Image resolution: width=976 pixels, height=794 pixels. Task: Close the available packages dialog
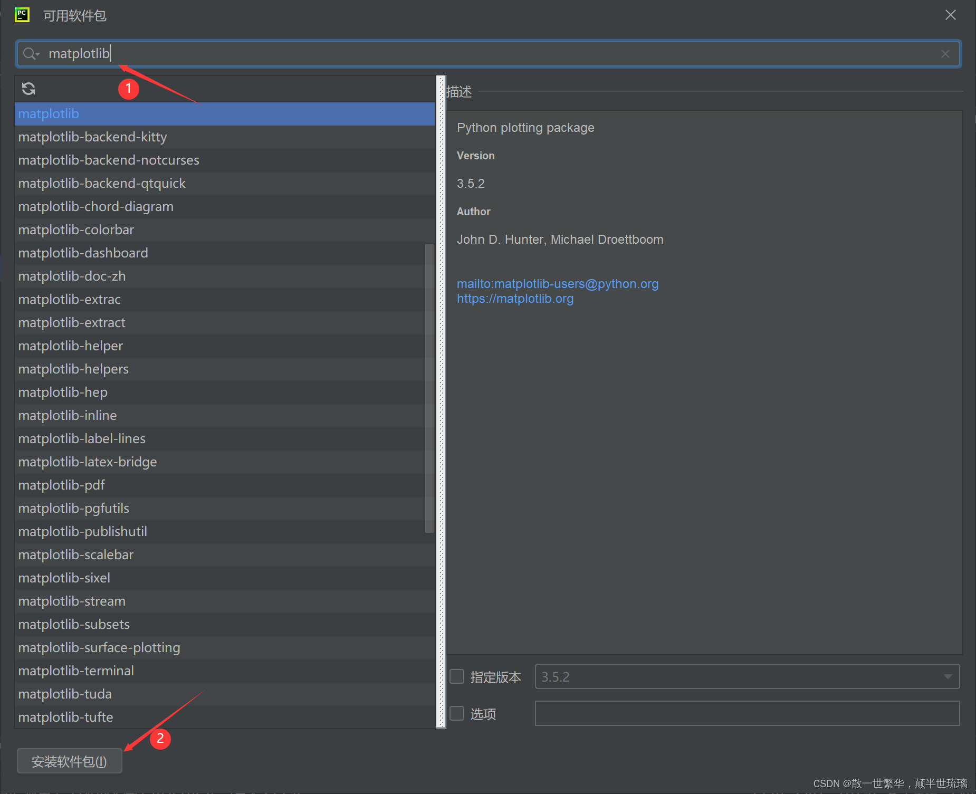point(951,15)
